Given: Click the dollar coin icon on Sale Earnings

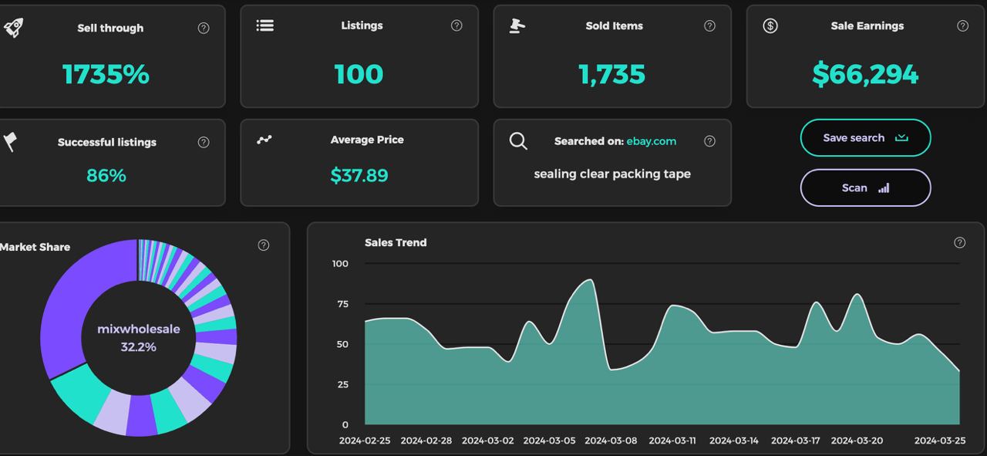Looking at the screenshot, I should click(770, 25).
